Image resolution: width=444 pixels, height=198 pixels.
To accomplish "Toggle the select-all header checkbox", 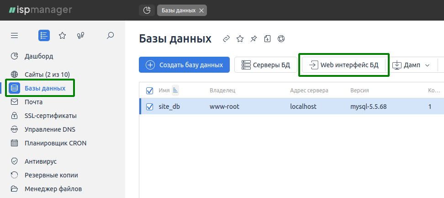I will 149,91.
